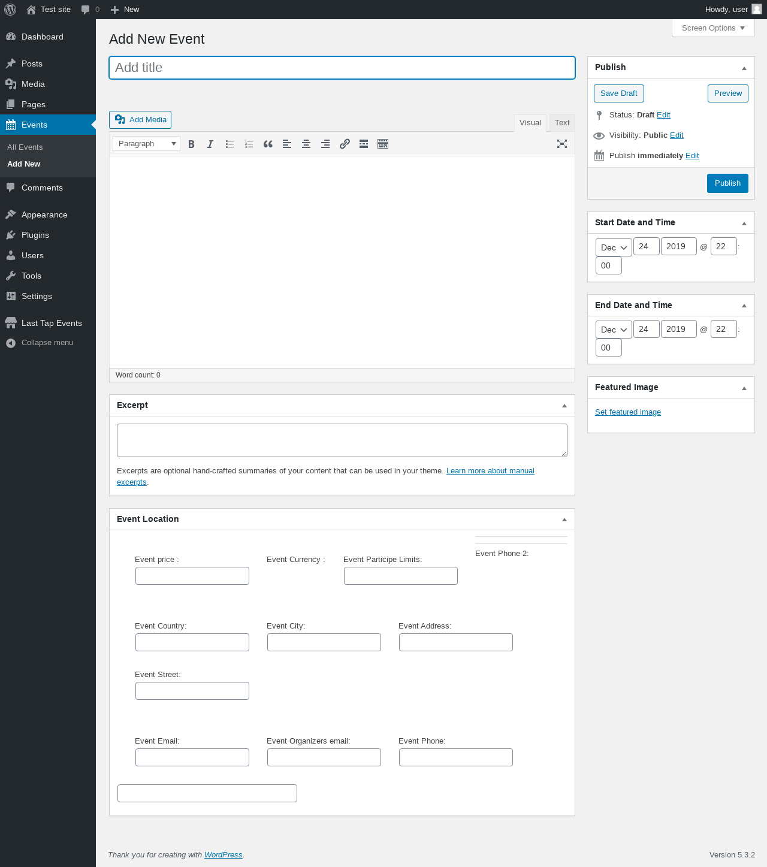Open Learn more about manual excerpts
Screen dimensions: 767x867
click(x=490, y=471)
